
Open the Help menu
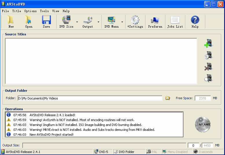[x=66, y=11]
